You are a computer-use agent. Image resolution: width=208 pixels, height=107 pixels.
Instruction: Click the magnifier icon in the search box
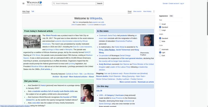point(54,3)
